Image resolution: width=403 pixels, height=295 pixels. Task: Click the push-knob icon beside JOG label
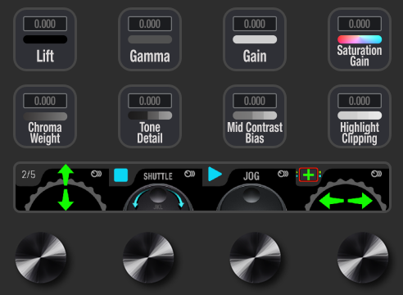point(283,174)
